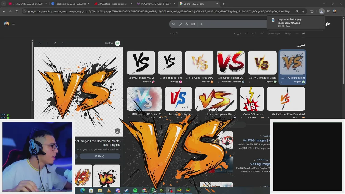Expand the Tools (الأدوات) dropdown
Image resolution: width=345 pixels, height=194 pixels.
(174, 33)
